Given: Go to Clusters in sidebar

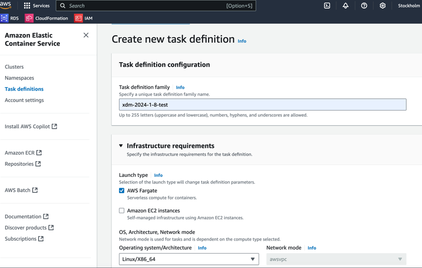Looking at the screenshot, I should point(14,67).
